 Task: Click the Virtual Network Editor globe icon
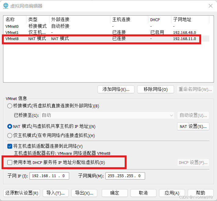6,6
